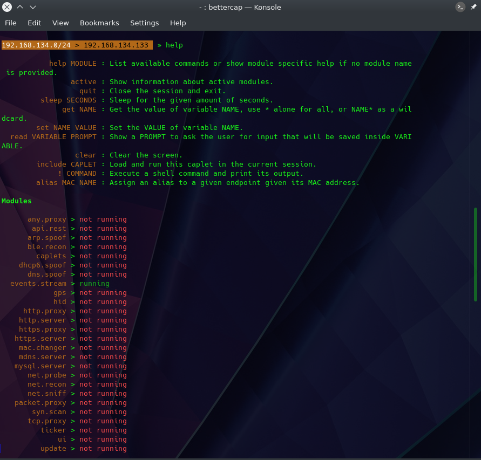This screenshot has height=460, width=481.
Task: Click the 'https.server' module line
Action: point(71,339)
